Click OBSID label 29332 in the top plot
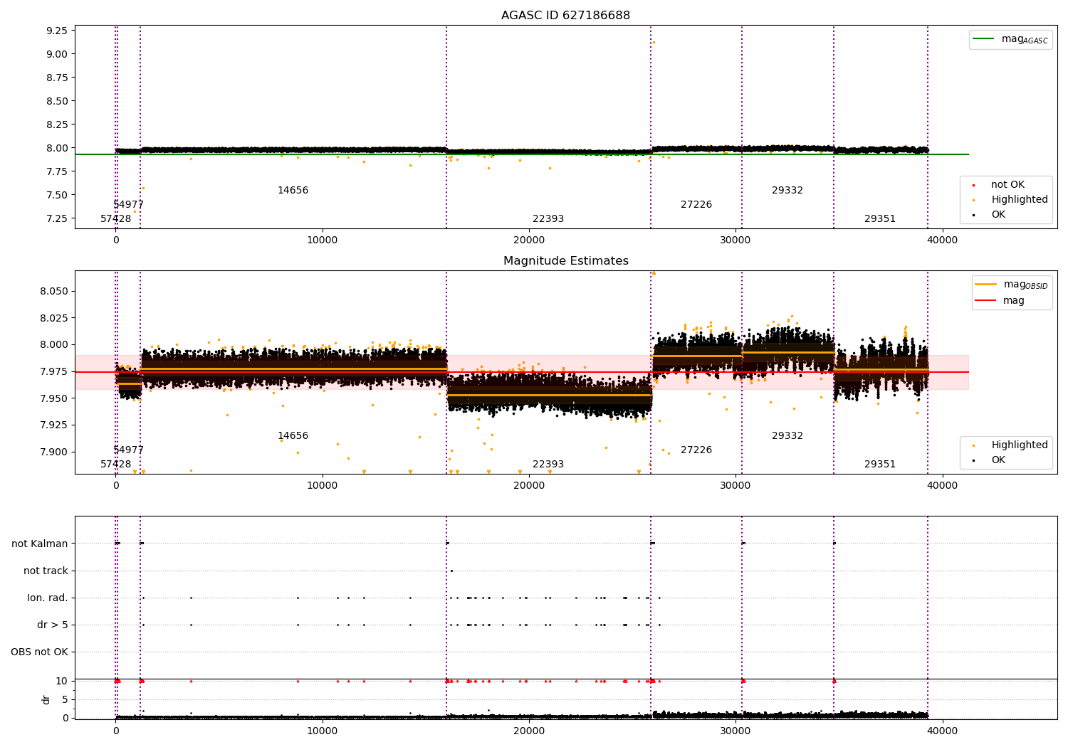Screen dimensions: 1068x747 point(787,191)
